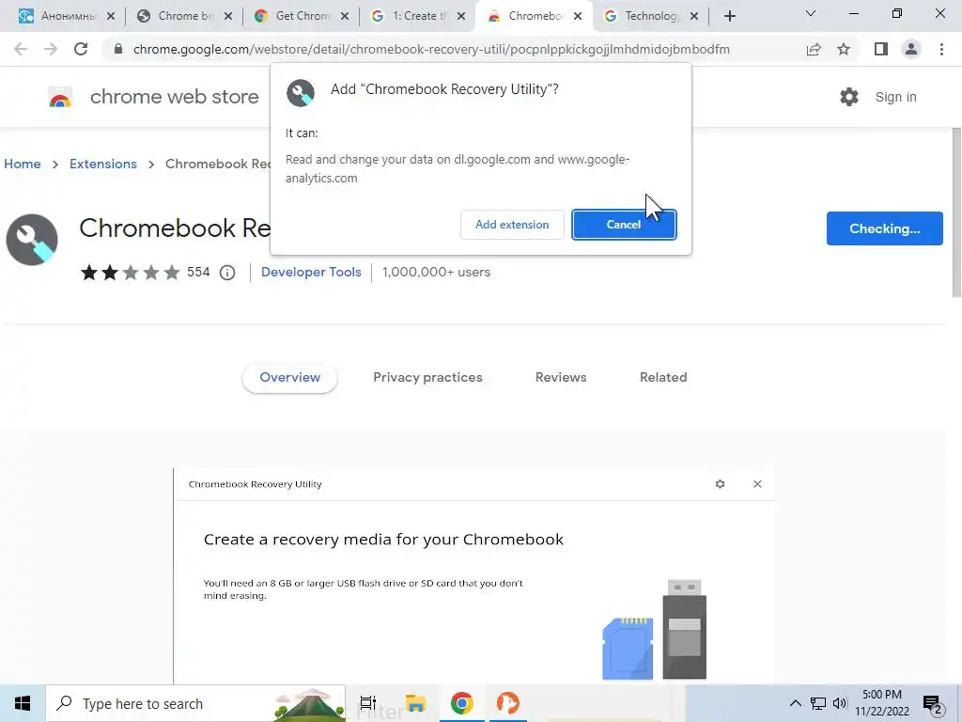Open the Chrome profile avatar
Screen dimensions: 962x722
tap(911, 49)
